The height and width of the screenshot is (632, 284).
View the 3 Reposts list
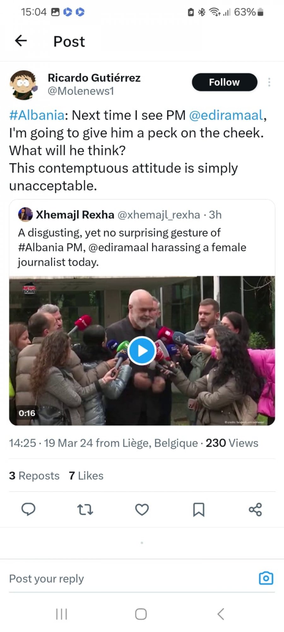point(34,476)
